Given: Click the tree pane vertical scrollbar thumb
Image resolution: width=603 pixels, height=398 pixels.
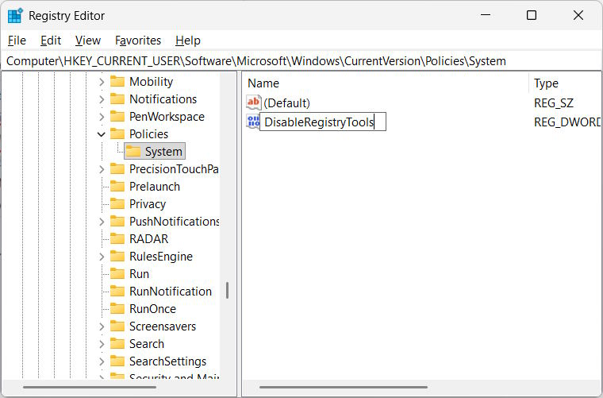Looking at the screenshot, I should click(x=227, y=291).
